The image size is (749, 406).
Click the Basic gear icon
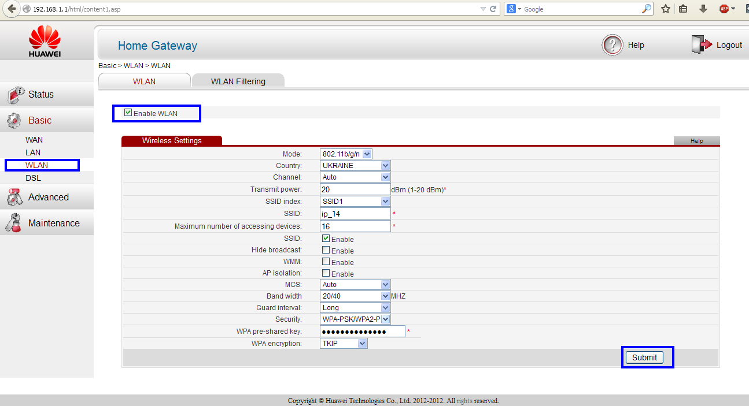point(14,121)
